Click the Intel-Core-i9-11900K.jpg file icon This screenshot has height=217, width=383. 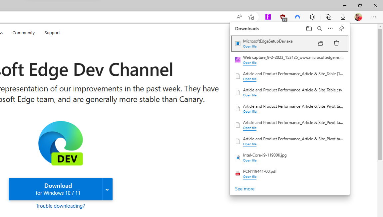coord(237,158)
